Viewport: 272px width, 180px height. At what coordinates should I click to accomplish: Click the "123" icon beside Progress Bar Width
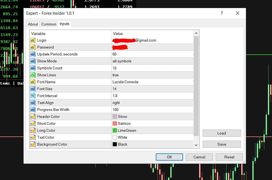coord(33,110)
